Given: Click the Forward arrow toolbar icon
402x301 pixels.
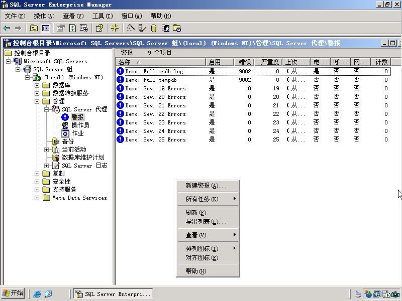Looking at the screenshot, I should point(18,28).
